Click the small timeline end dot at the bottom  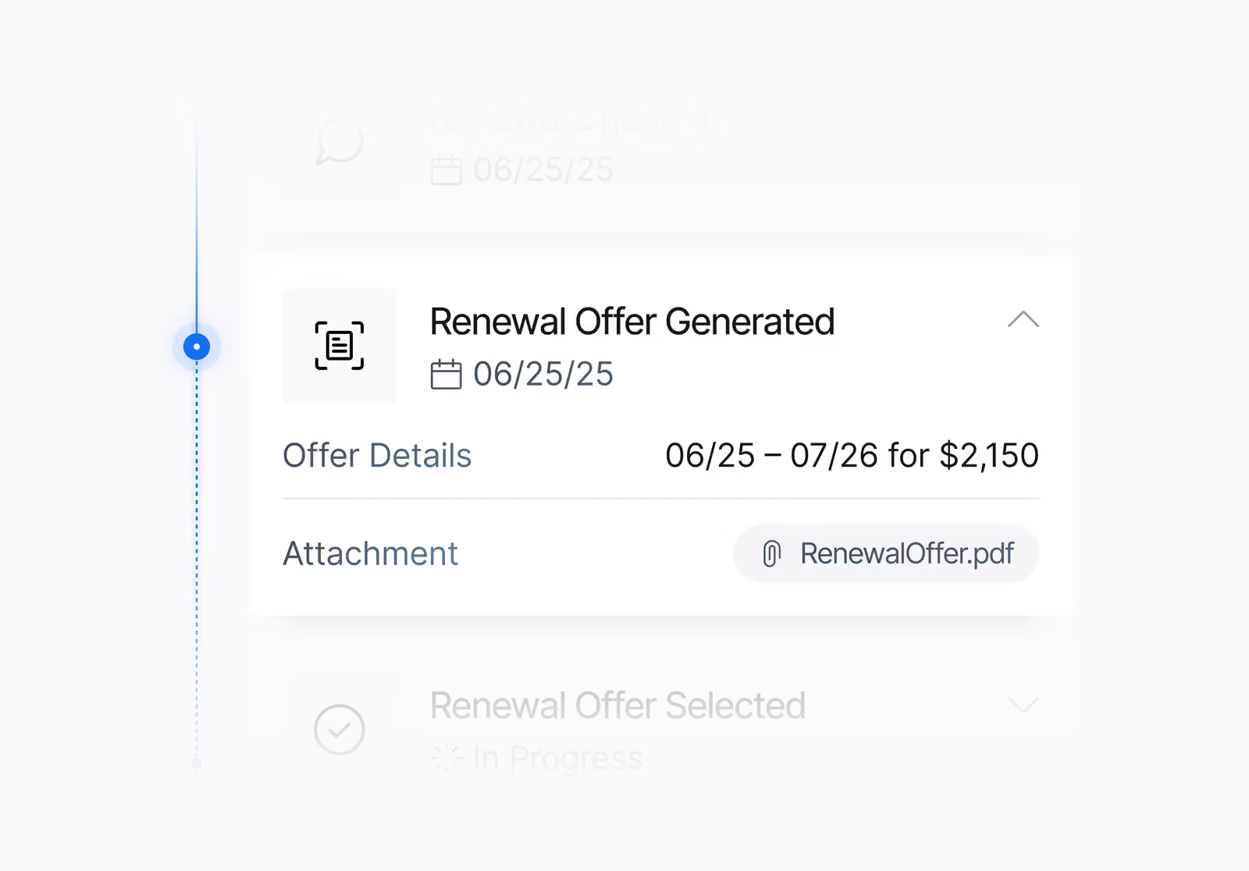click(x=197, y=764)
